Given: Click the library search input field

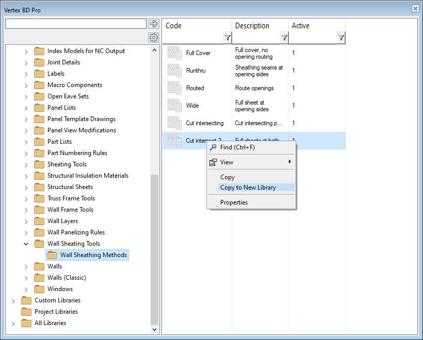Looking at the screenshot, I should click(76, 24).
